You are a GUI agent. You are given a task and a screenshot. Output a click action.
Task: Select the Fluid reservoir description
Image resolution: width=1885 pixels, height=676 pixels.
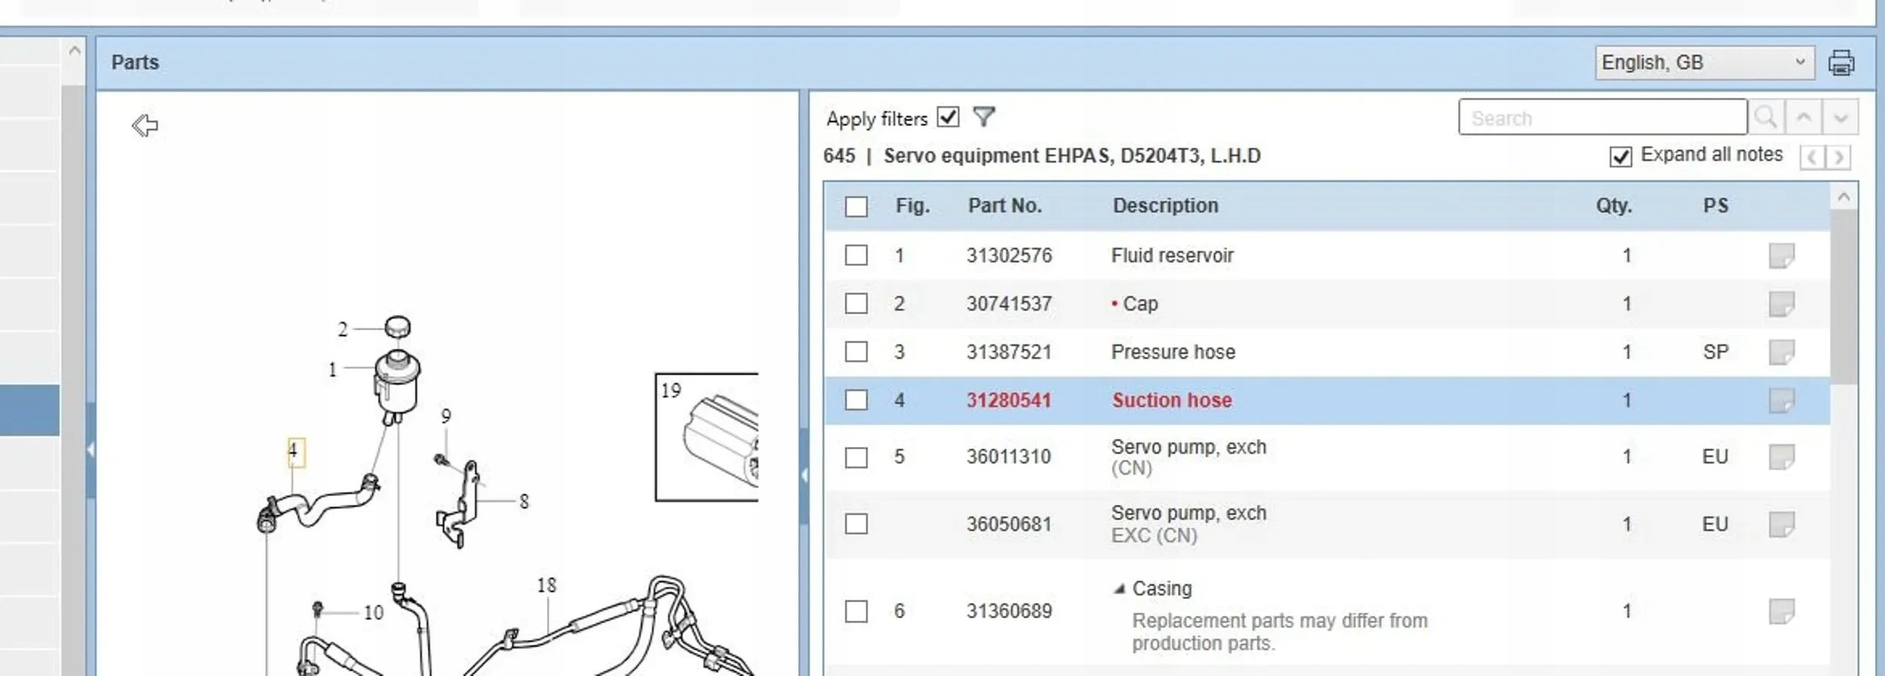[x=1172, y=255]
